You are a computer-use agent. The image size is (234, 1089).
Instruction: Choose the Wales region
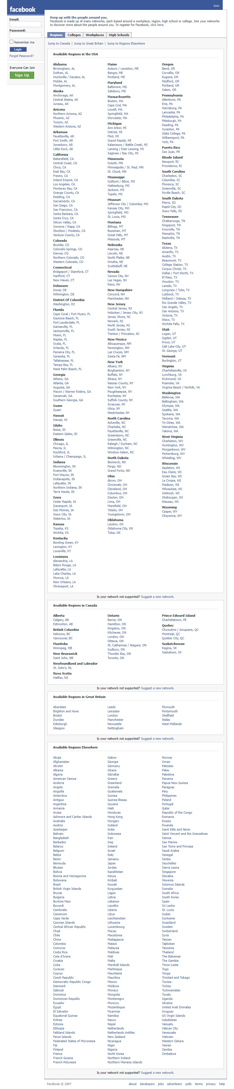(166, 719)
